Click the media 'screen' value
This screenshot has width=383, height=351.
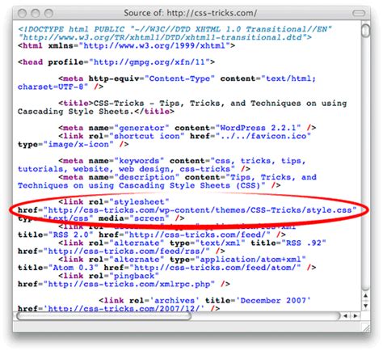tap(149, 218)
